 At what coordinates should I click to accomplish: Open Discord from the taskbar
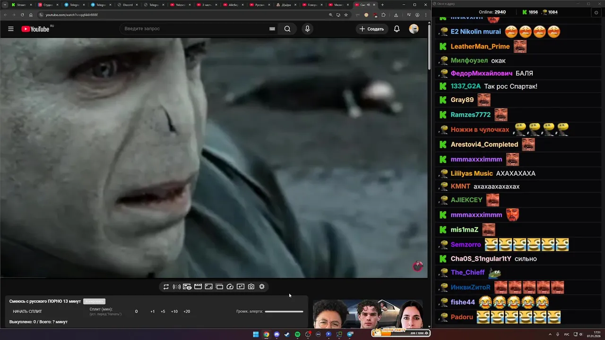point(277,334)
